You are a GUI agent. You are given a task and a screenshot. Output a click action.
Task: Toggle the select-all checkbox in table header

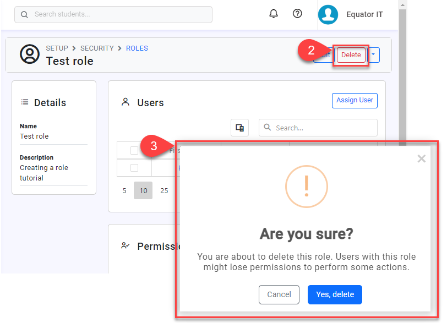(x=134, y=150)
